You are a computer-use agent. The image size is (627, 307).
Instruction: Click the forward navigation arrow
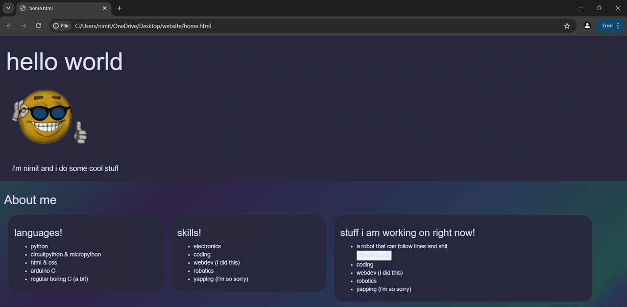point(24,26)
